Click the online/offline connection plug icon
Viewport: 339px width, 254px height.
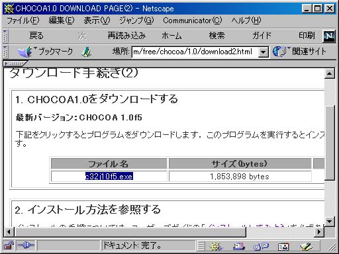26,245
